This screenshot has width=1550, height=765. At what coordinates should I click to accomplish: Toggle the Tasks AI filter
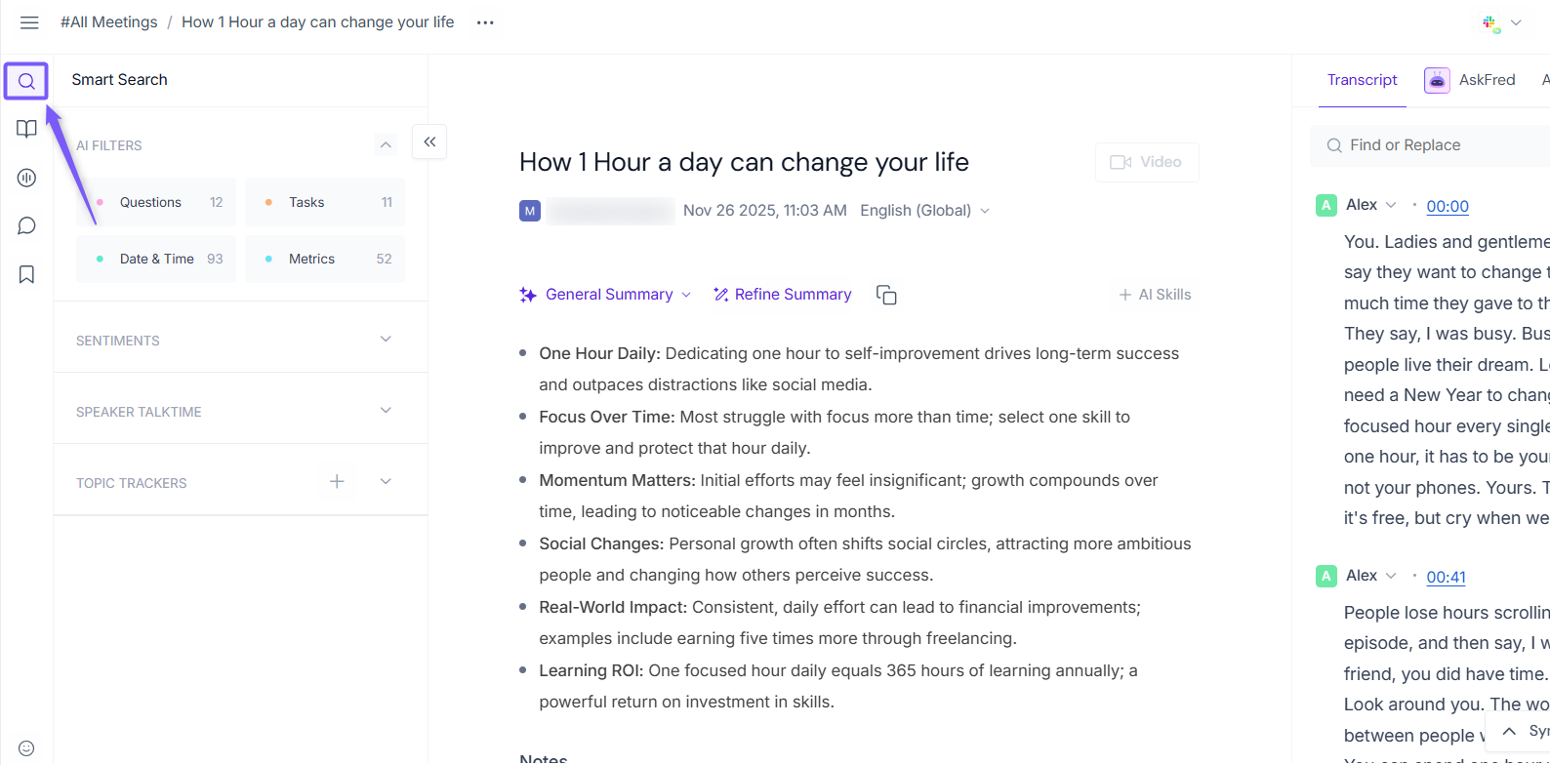(x=325, y=203)
